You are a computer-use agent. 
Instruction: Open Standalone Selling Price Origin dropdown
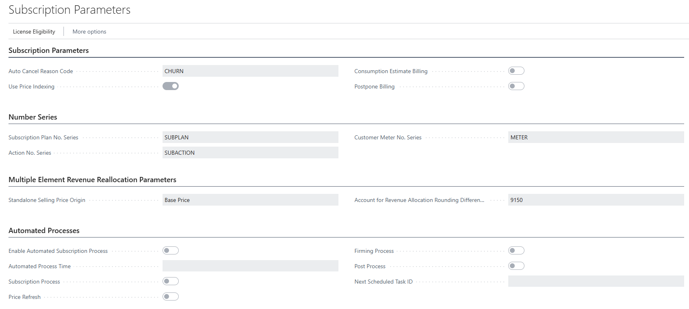click(x=250, y=200)
